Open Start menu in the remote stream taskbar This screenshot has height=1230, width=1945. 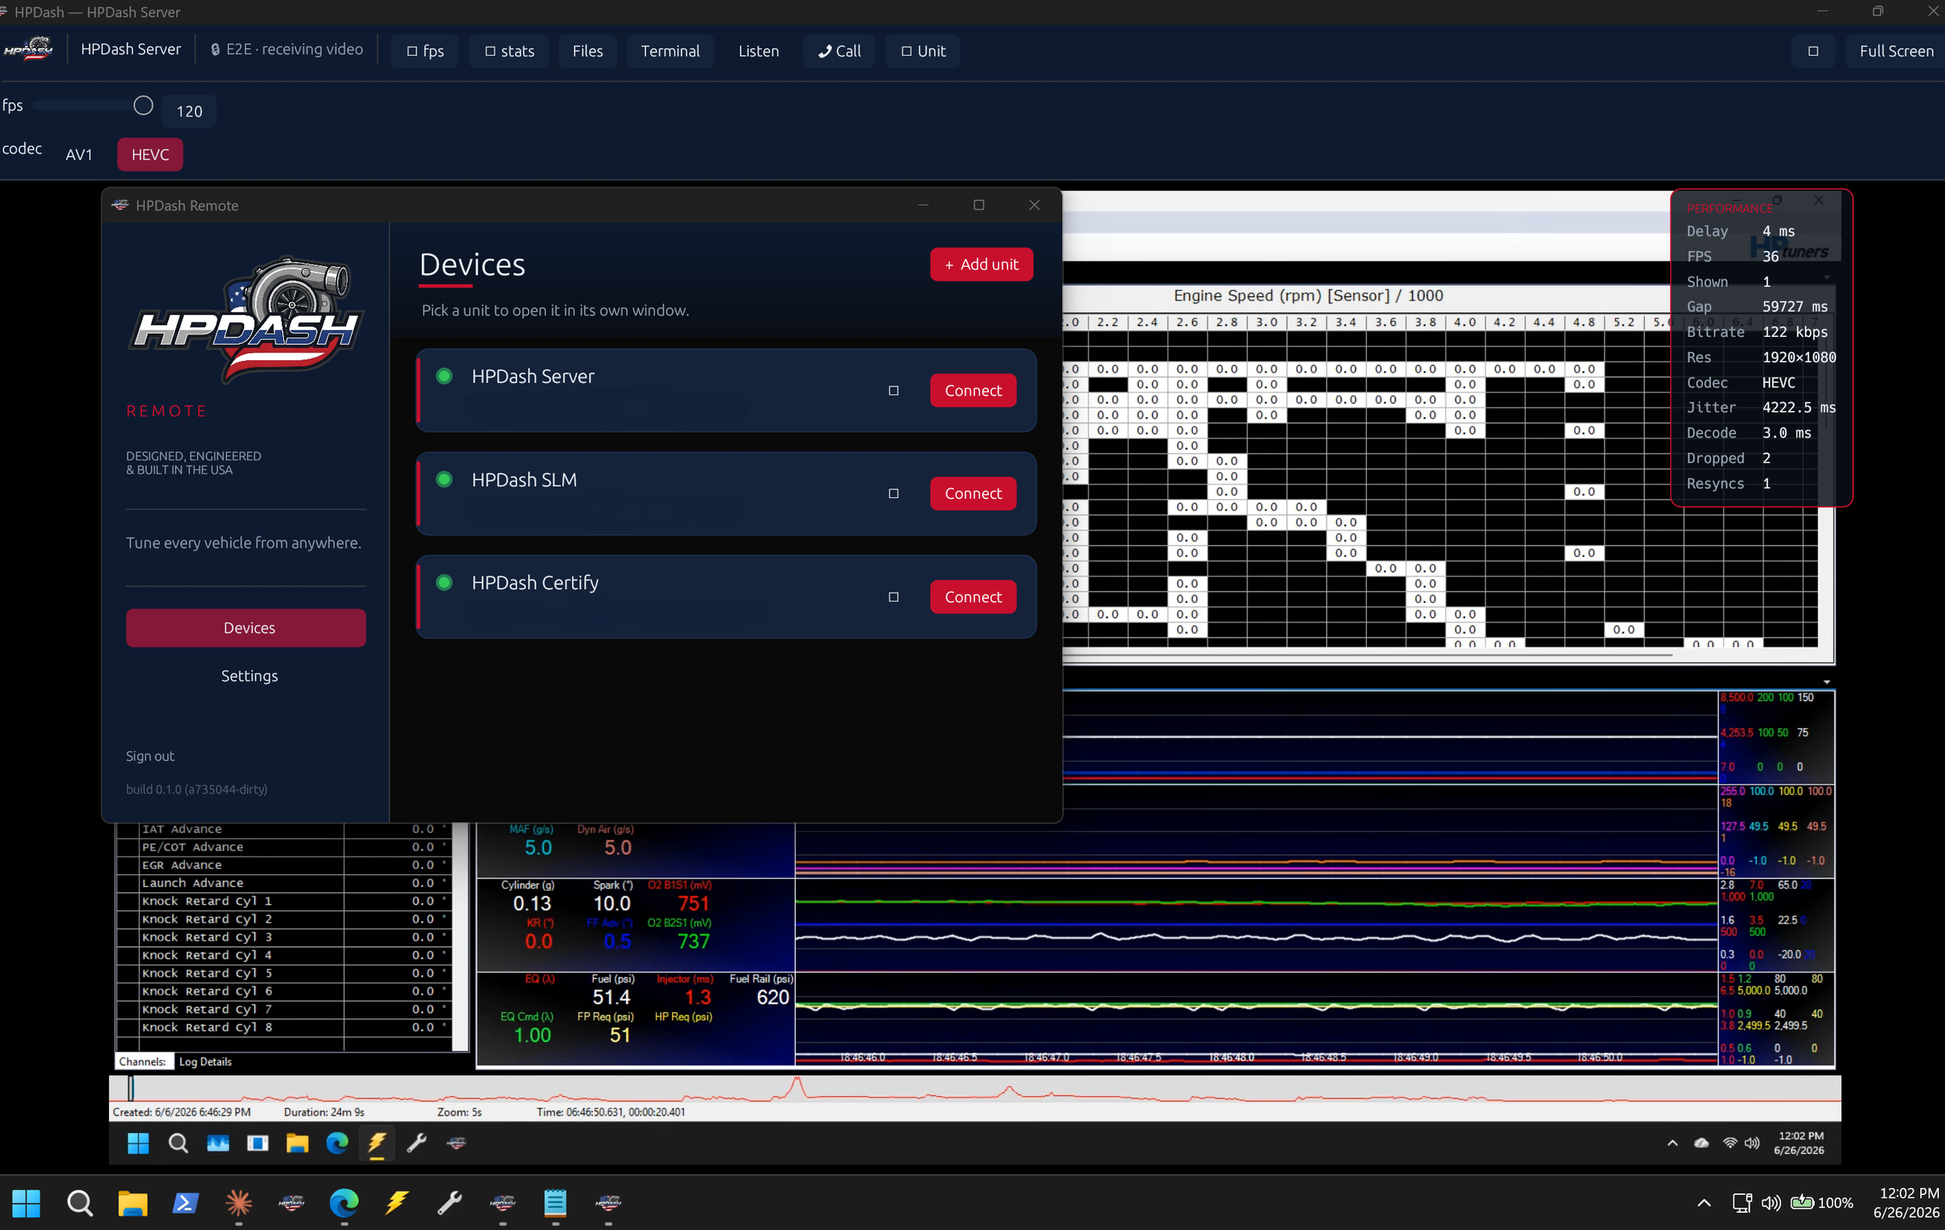pyautogui.click(x=138, y=1143)
